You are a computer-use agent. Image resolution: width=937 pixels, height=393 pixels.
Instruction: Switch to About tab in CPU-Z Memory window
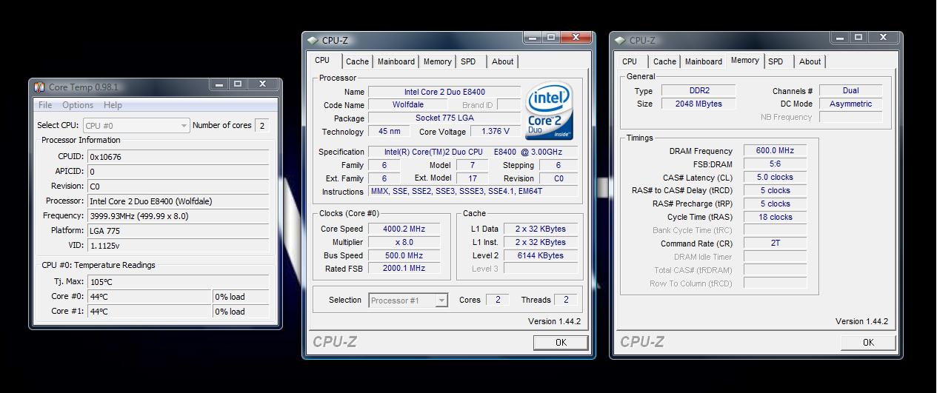coord(810,61)
